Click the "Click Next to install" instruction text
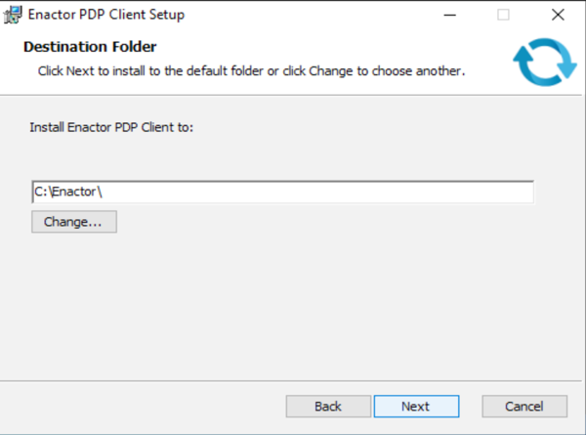Image resolution: width=586 pixels, height=435 pixels. (250, 71)
